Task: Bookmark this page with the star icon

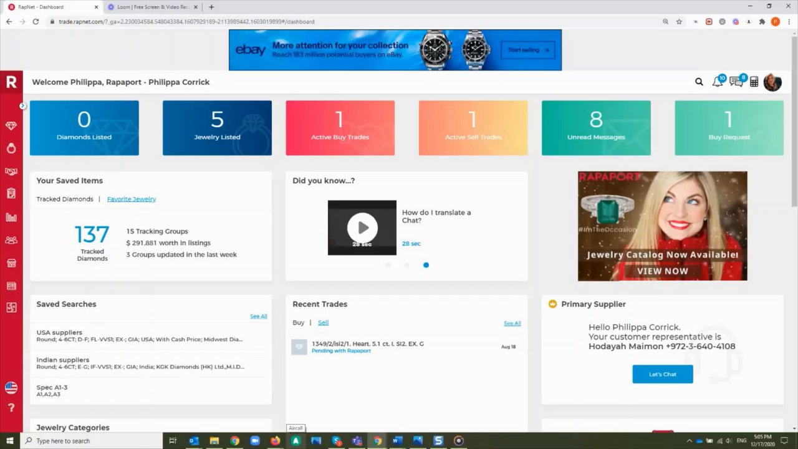Action: [x=679, y=21]
